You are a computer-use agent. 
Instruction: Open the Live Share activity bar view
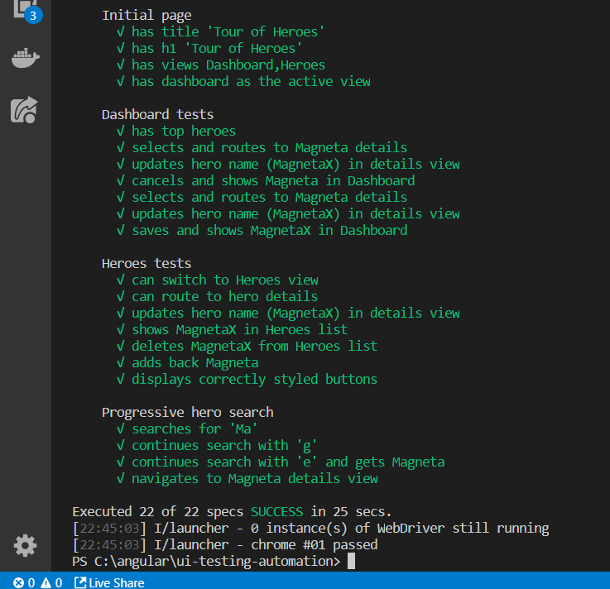click(25, 110)
